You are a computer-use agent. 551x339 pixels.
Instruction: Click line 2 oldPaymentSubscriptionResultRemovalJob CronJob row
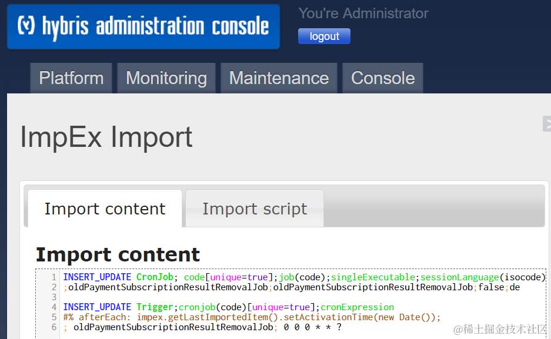point(292,287)
